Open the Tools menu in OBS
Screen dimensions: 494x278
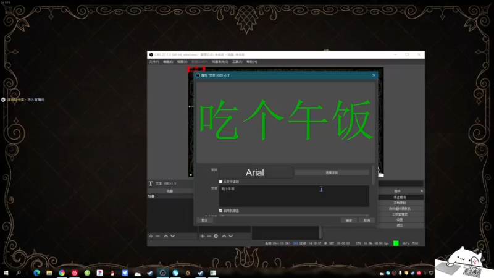237,62
